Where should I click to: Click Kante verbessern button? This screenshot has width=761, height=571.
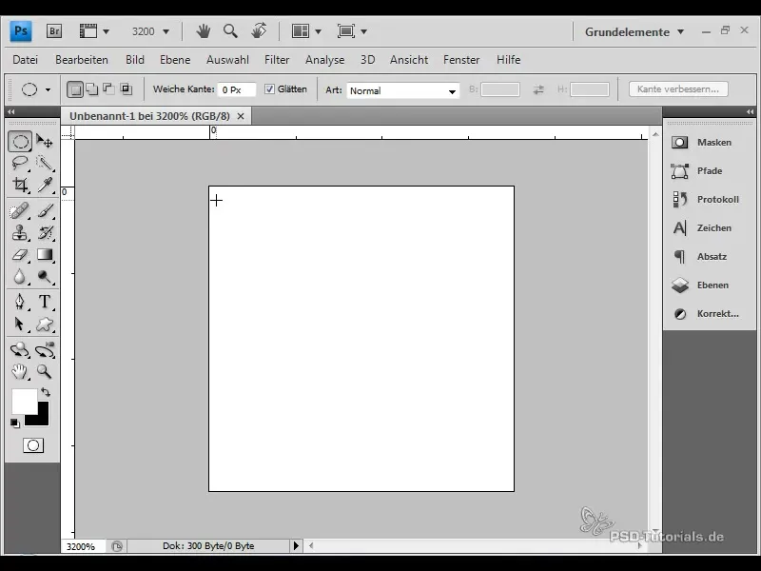[678, 89]
